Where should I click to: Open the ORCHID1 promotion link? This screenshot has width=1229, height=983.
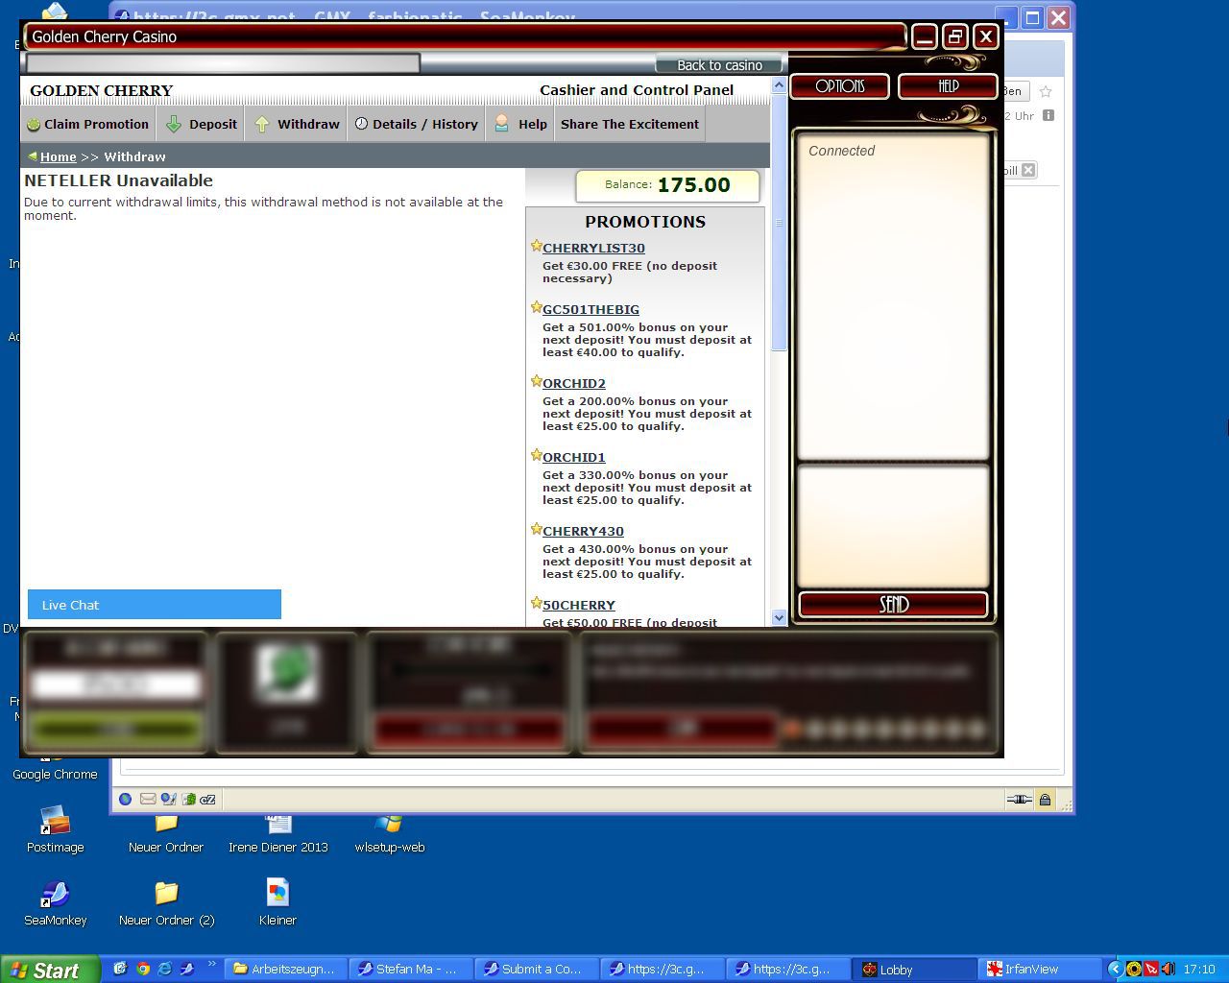(574, 457)
